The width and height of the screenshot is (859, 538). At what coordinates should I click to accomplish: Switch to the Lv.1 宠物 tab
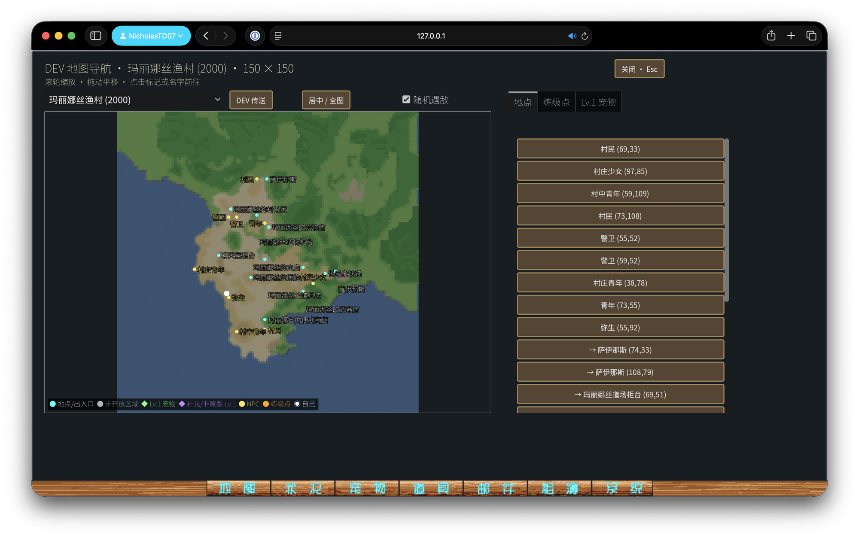[598, 102]
